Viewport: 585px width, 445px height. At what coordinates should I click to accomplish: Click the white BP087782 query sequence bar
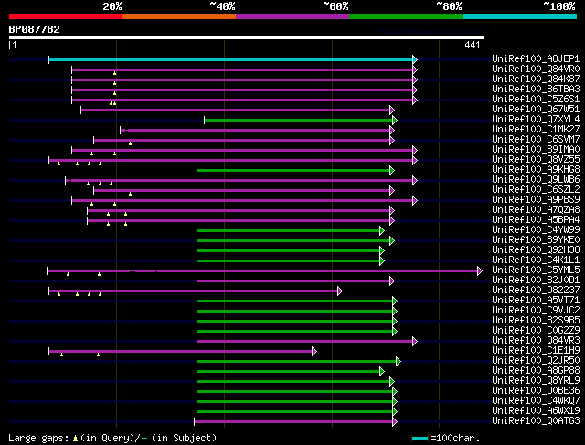[x=246, y=37]
